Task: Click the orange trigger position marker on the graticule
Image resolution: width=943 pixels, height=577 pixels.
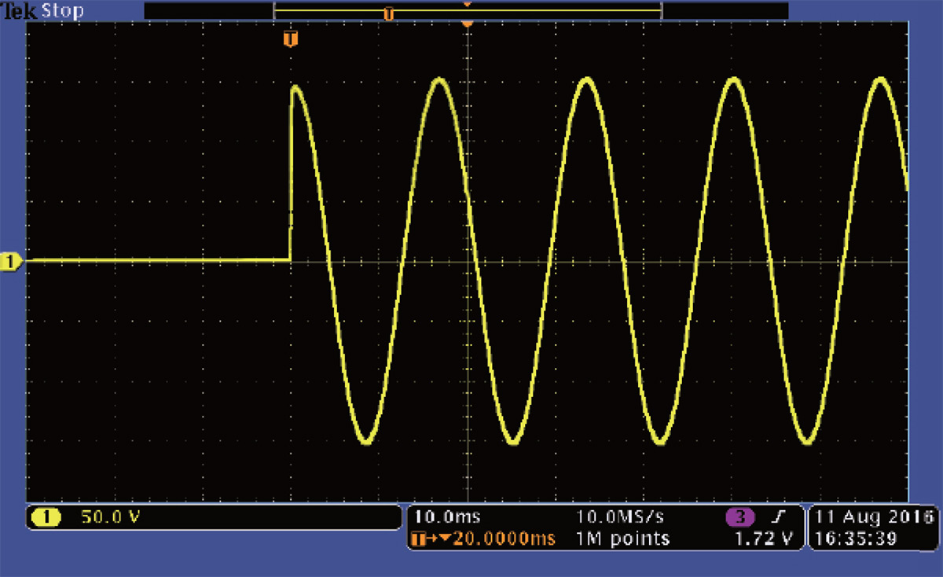Action: 291,39
